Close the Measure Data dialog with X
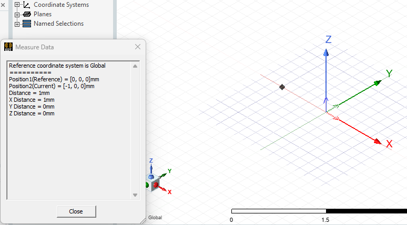Viewport: 407px width, 225px height. click(138, 47)
